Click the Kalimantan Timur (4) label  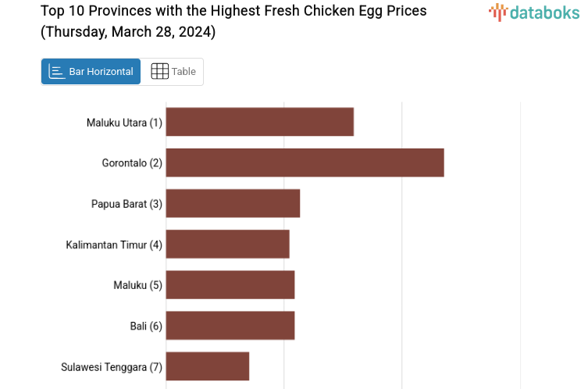pyautogui.click(x=114, y=244)
